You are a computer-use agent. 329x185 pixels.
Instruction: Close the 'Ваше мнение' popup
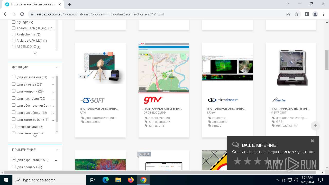click(312, 141)
